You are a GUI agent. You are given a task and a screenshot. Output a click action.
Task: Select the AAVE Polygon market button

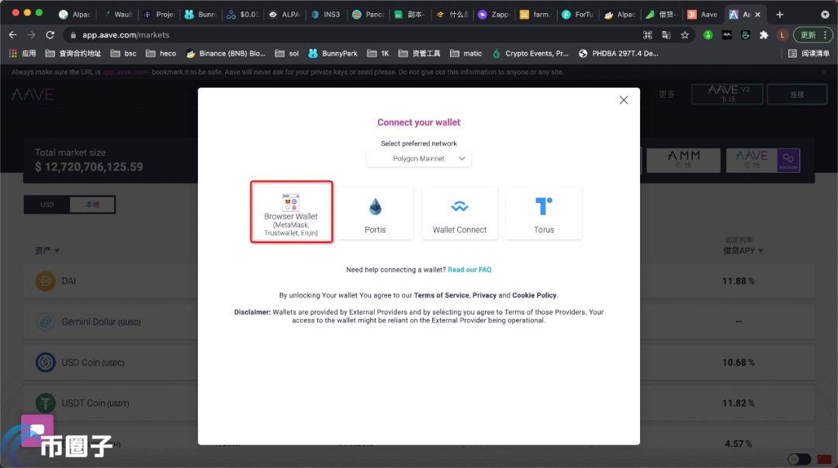pos(764,160)
